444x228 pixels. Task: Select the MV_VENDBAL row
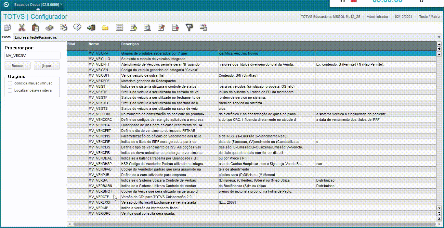251,158
